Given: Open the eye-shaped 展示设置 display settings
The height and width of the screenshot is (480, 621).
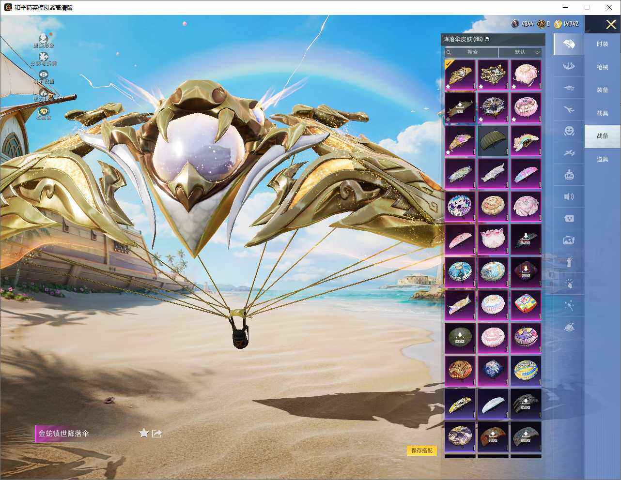Looking at the screenshot, I should pyautogui.click(x=44, y=75).
